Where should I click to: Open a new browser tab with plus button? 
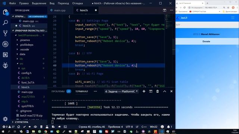207,3
